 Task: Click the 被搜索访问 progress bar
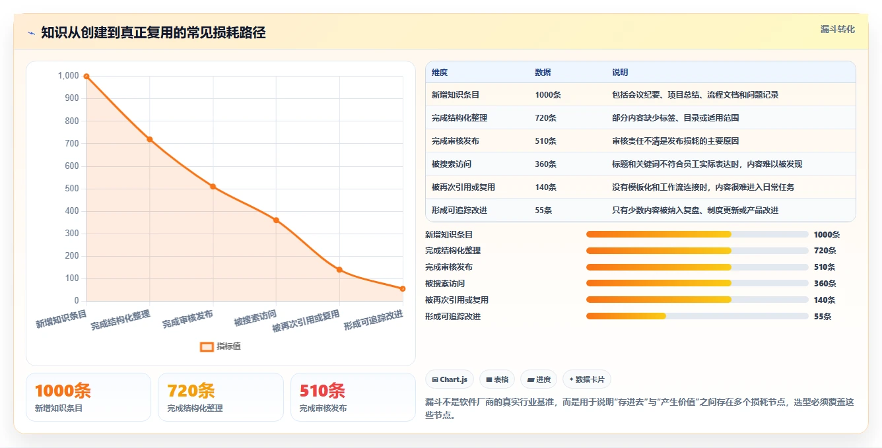697,284
